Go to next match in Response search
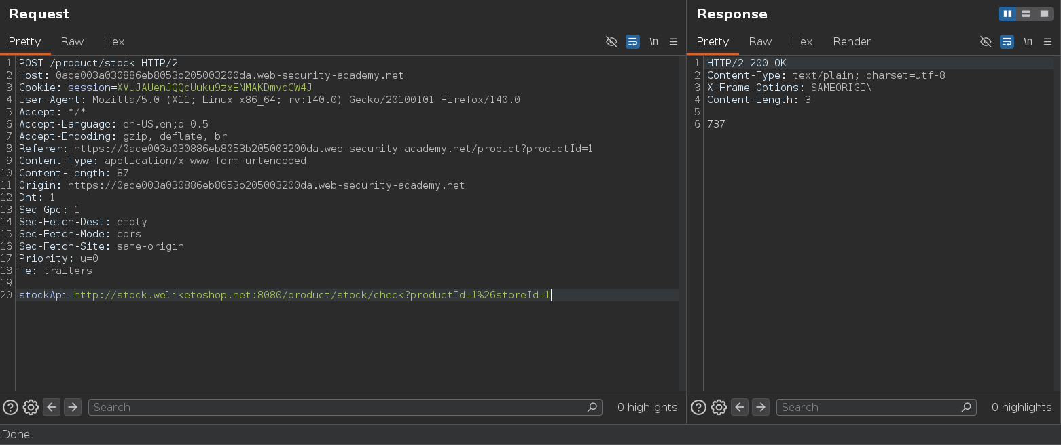 click(761, 407)
